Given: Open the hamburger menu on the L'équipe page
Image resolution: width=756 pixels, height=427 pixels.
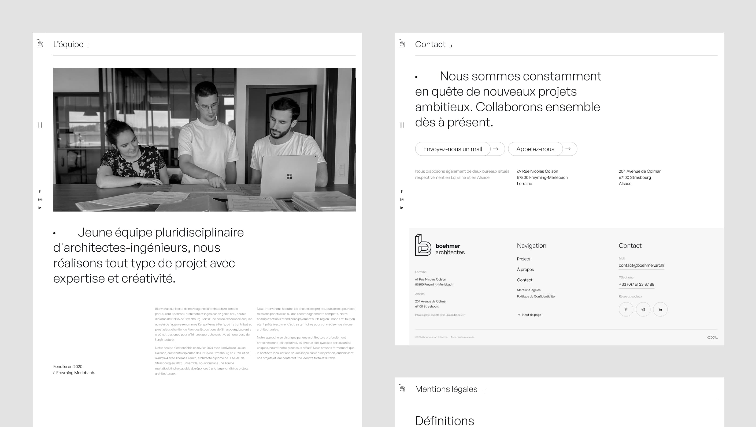Looking at the screenshot, I should click(40, 125).
